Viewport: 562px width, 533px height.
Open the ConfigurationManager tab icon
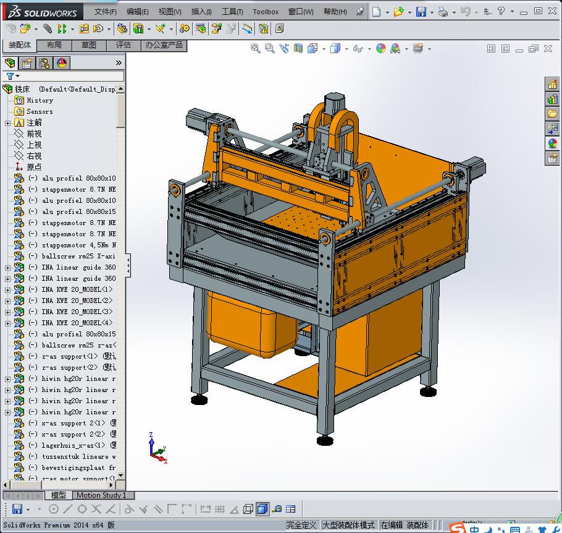(44, 63)
